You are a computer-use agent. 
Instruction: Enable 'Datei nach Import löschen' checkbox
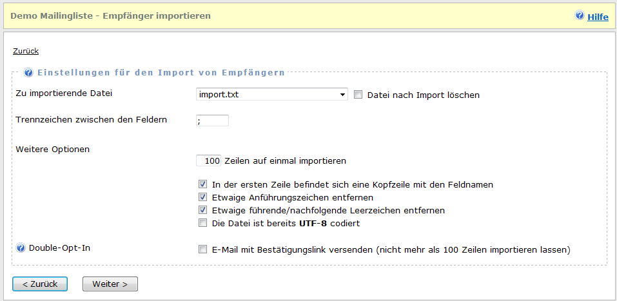coord(358,95)
